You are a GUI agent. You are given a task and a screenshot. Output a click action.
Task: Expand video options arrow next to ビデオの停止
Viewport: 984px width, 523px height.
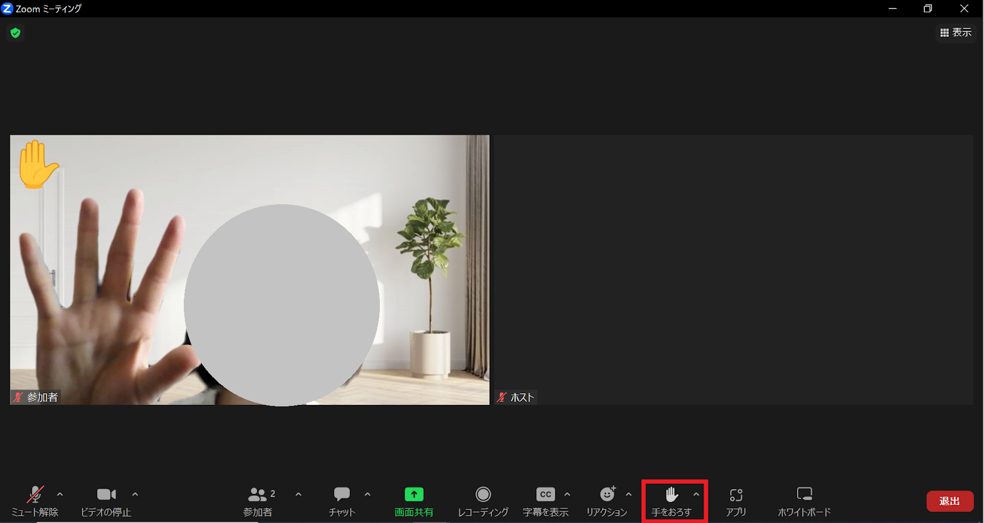135,494
